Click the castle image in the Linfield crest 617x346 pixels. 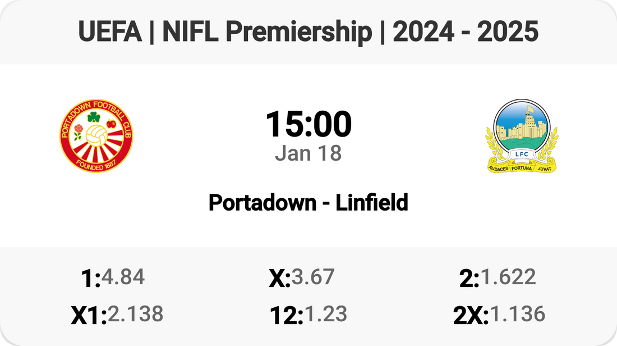click(521, 127)
